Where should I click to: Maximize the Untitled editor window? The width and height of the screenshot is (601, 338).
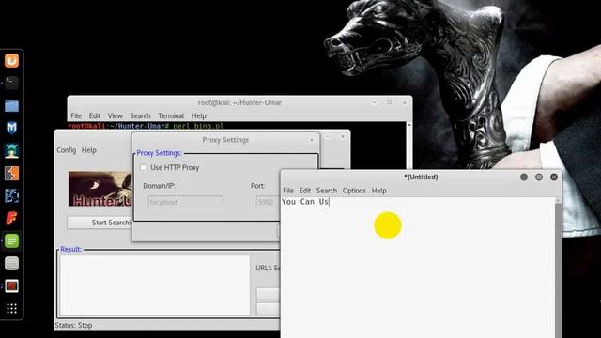(x=539, y=177)
